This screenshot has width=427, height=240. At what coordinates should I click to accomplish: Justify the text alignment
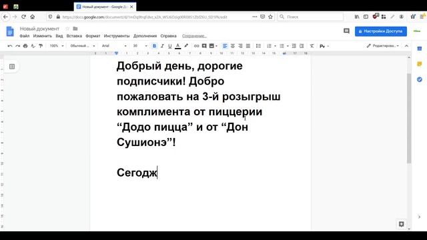248,46
